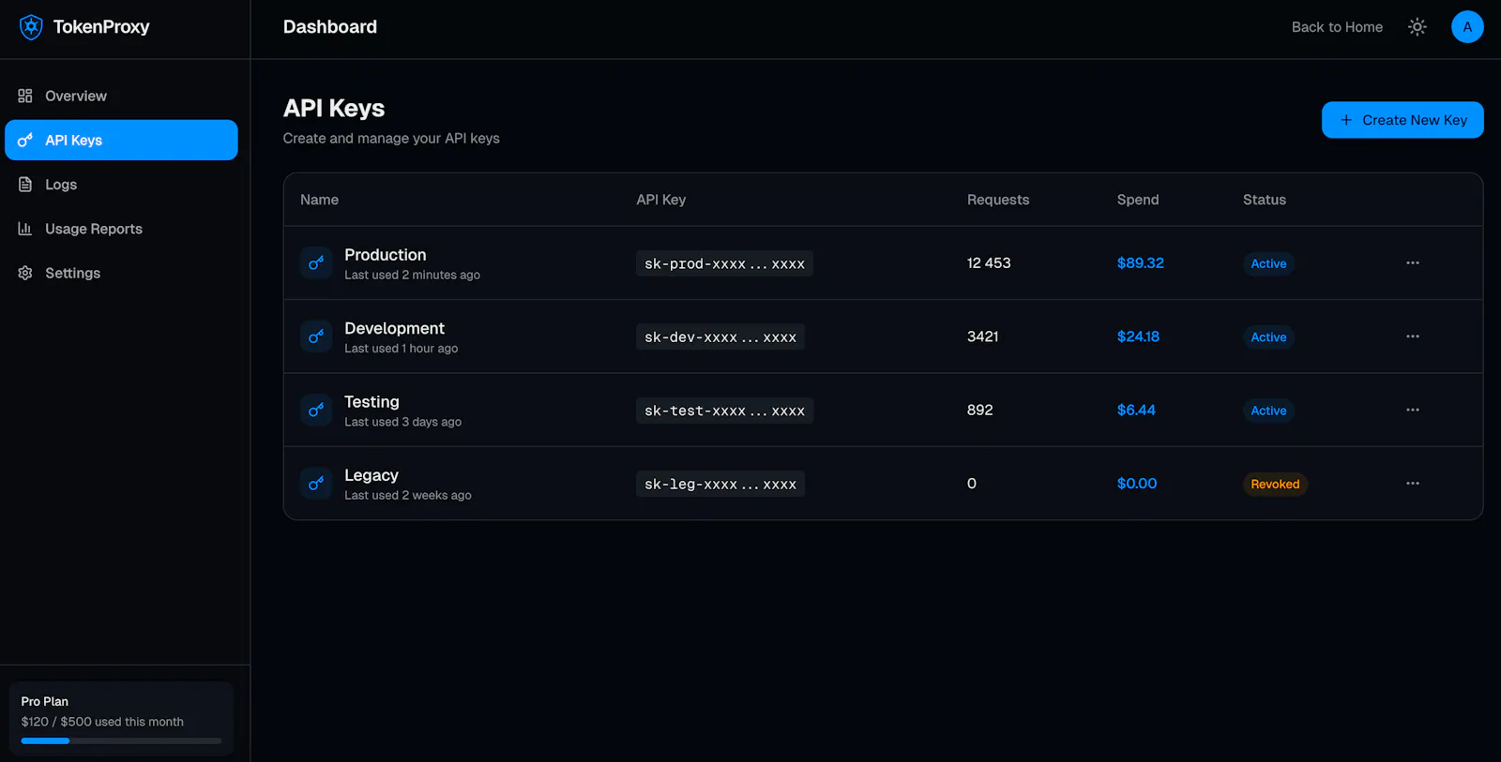The image size is (1501, 762).
Task: Click the sk-test-xxxx...xxxx key value
Action: coord(724,411)
